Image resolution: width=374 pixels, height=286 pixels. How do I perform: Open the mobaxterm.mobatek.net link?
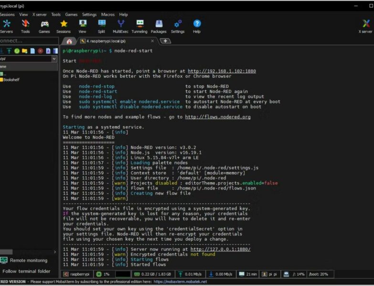180,282
